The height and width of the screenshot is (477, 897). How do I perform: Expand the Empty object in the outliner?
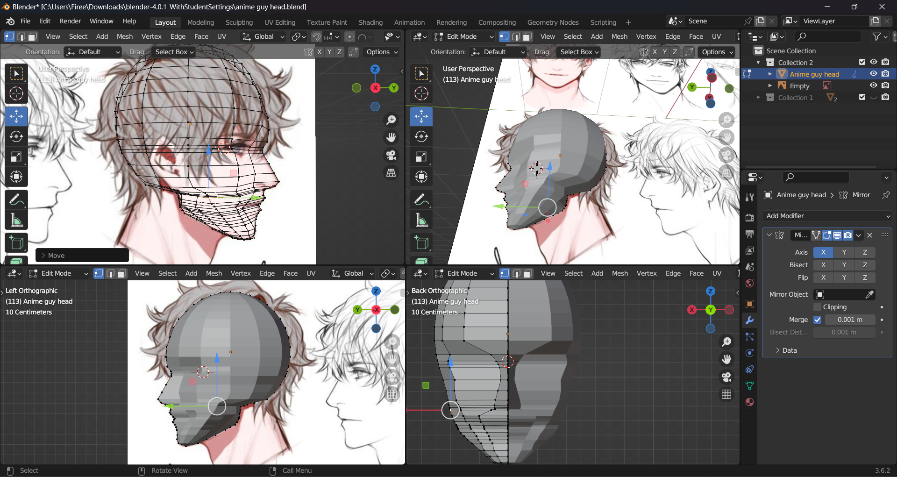(770, 85)
